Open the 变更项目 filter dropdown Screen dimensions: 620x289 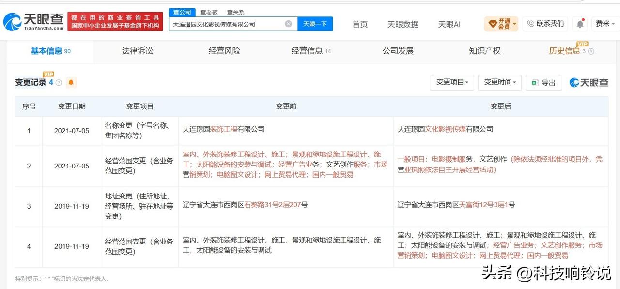pyautogui.click(x=452, y=82)
